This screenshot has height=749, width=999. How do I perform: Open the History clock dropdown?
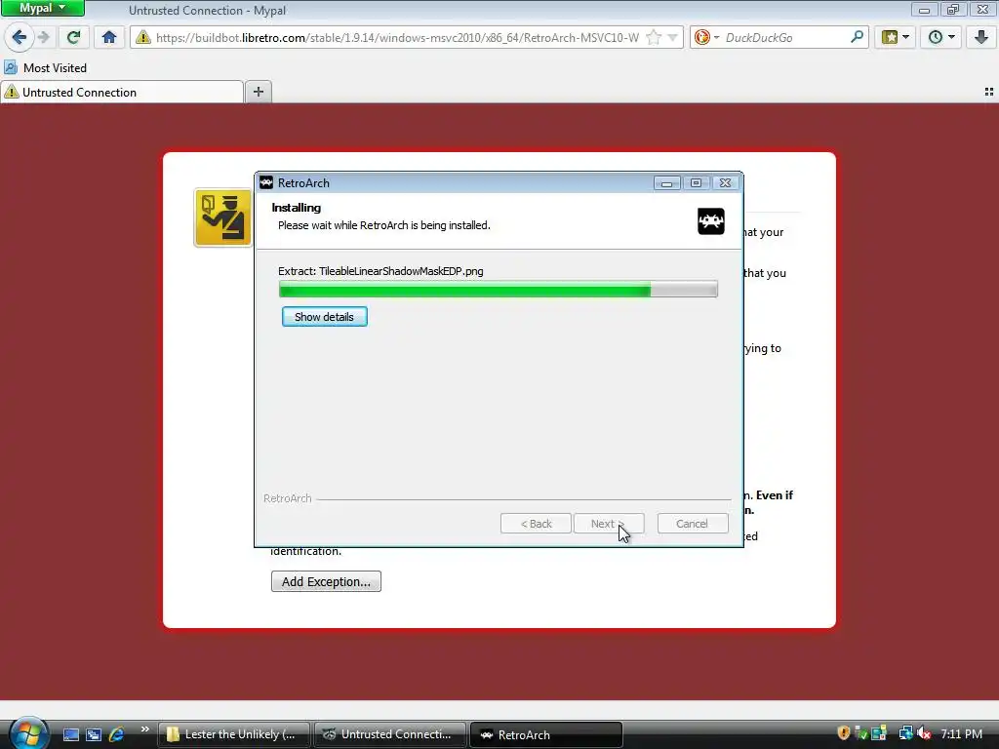pyautogui.click(x=941, y=37)
